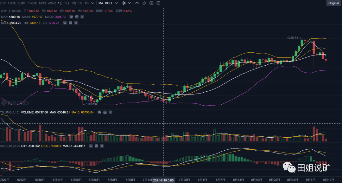Click the MA10 value 1979.17
Viewport: 342px width, 183px height.
[x=37, y=17]
